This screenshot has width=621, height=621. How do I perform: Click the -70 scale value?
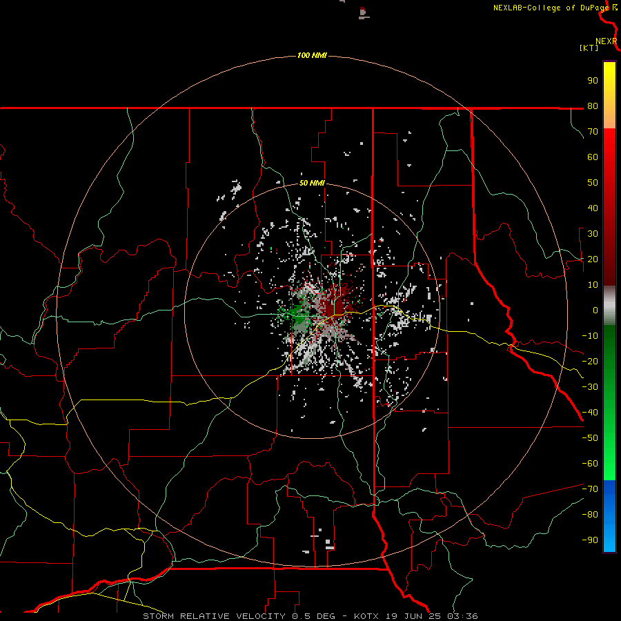pyautogui.click(x=590, y=489)
